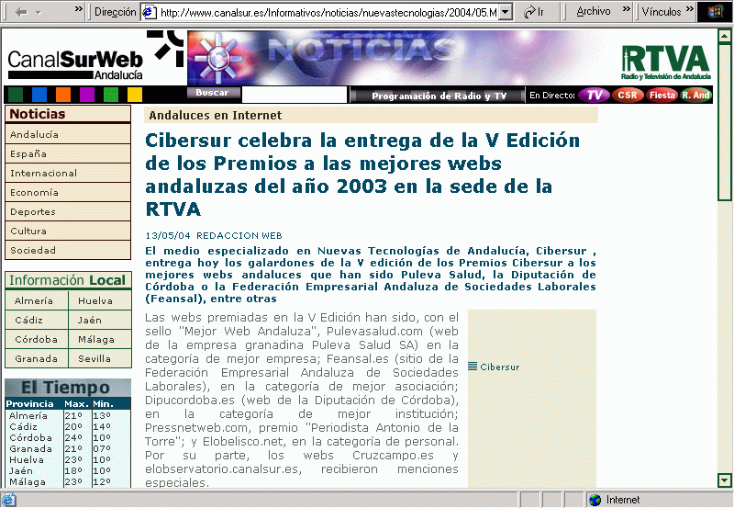This screenshot has height=508, width=734.
Task: Open the Archivo menu
Action: tap(593, 12)
